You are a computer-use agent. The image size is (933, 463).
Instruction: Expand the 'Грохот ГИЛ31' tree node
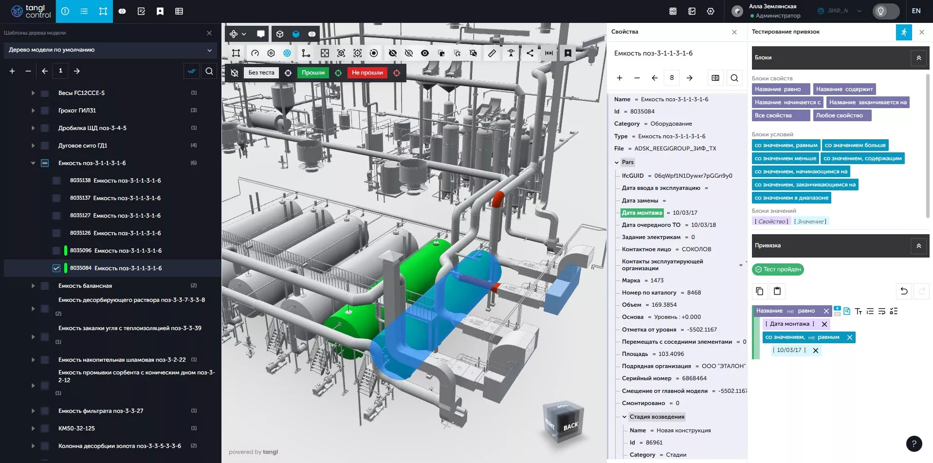[x=33, y=111]
